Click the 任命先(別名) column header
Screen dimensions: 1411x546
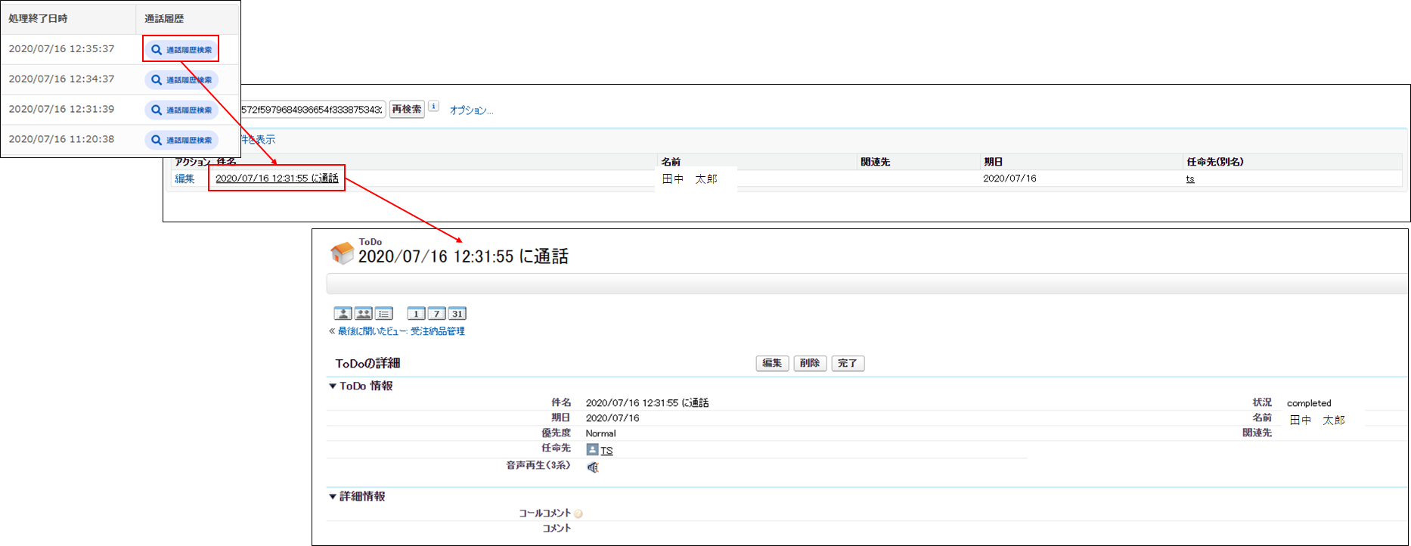click(x=1215, y=162)
